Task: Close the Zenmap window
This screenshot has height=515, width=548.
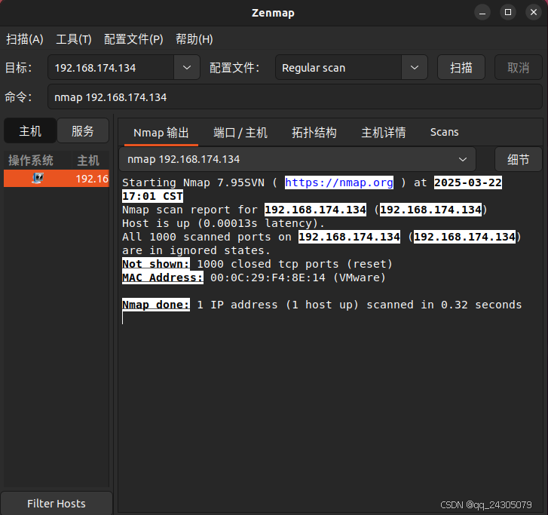Action: pos(534,13)
